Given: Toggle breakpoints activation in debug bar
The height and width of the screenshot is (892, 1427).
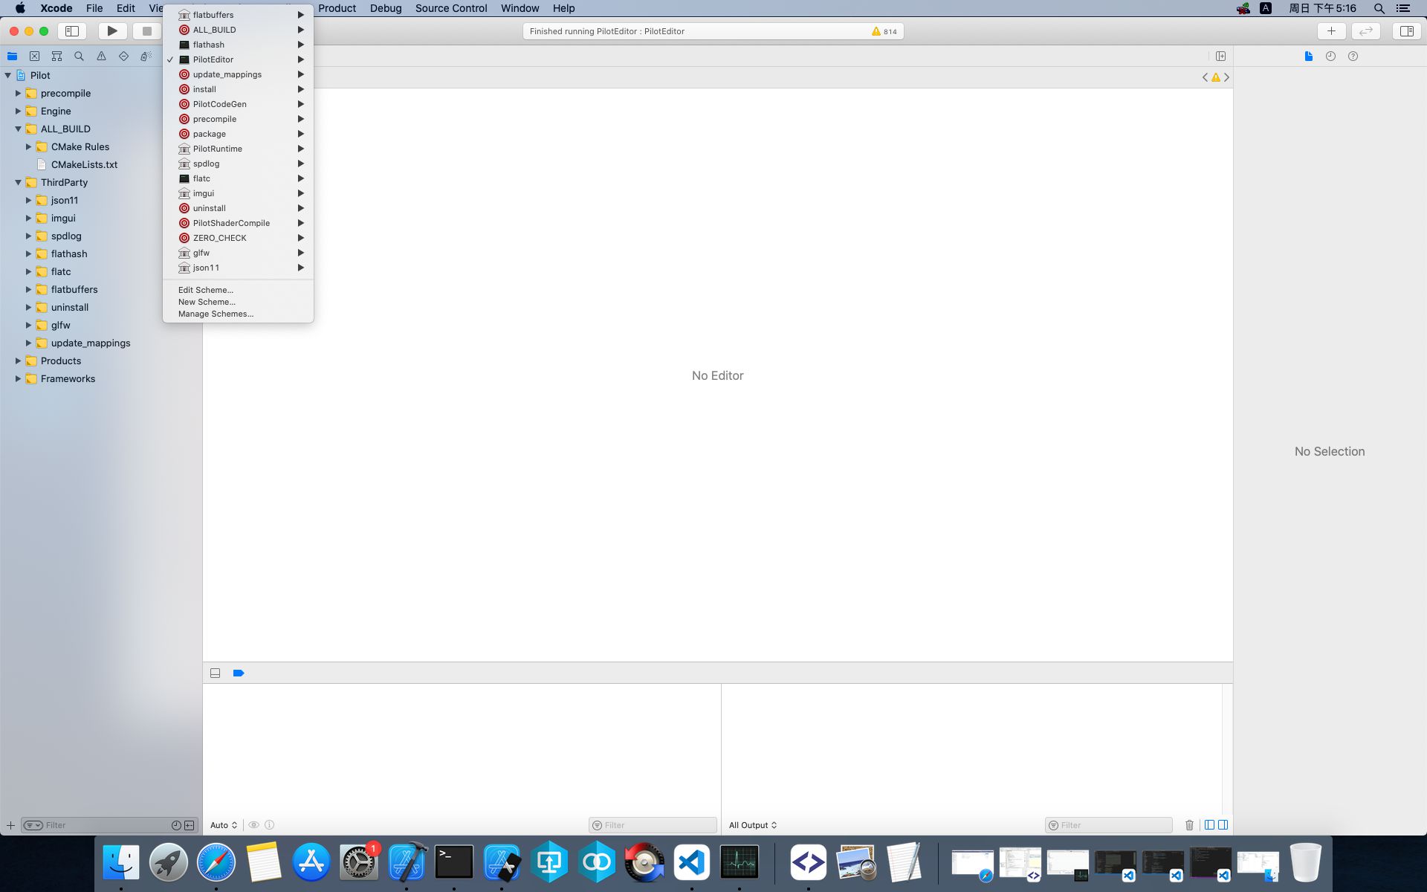Looking at the screenshot, I should click(x=239, y=673).
